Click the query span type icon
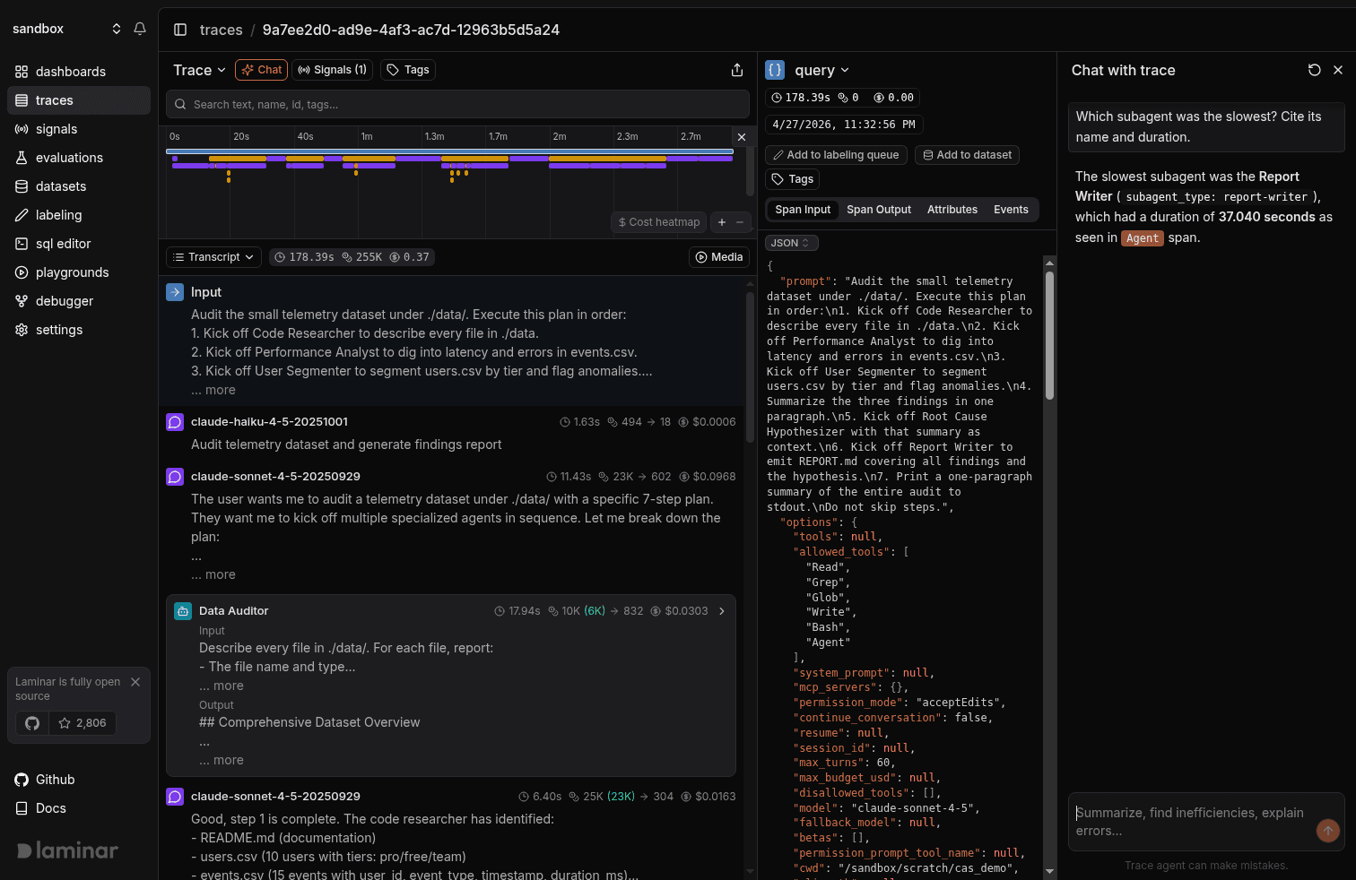The height and width of the screenshot is (880, 1356). pyautogui.click(x=775, y=70)
